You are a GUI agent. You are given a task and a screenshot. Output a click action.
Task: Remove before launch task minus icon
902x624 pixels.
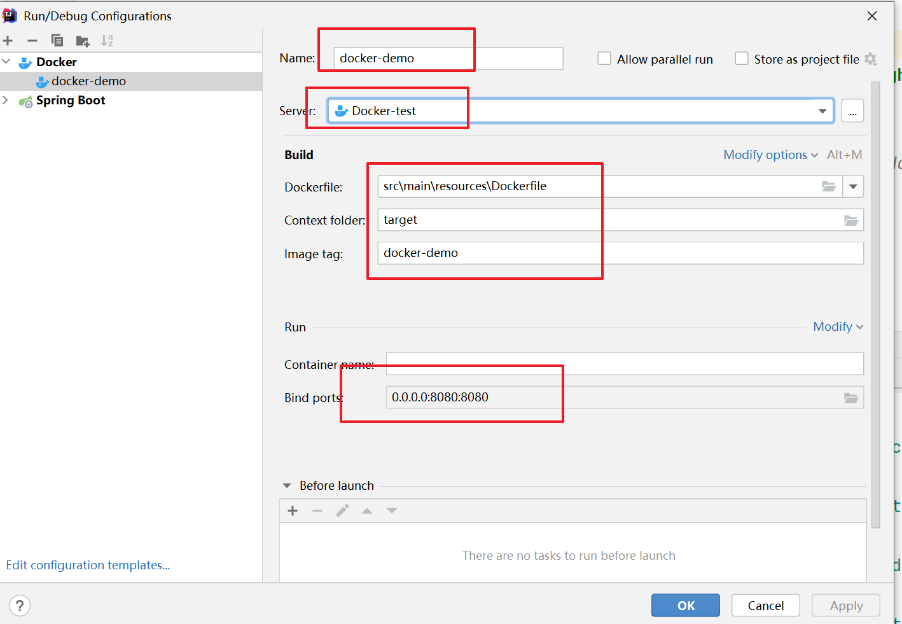(x=317, y=511)
